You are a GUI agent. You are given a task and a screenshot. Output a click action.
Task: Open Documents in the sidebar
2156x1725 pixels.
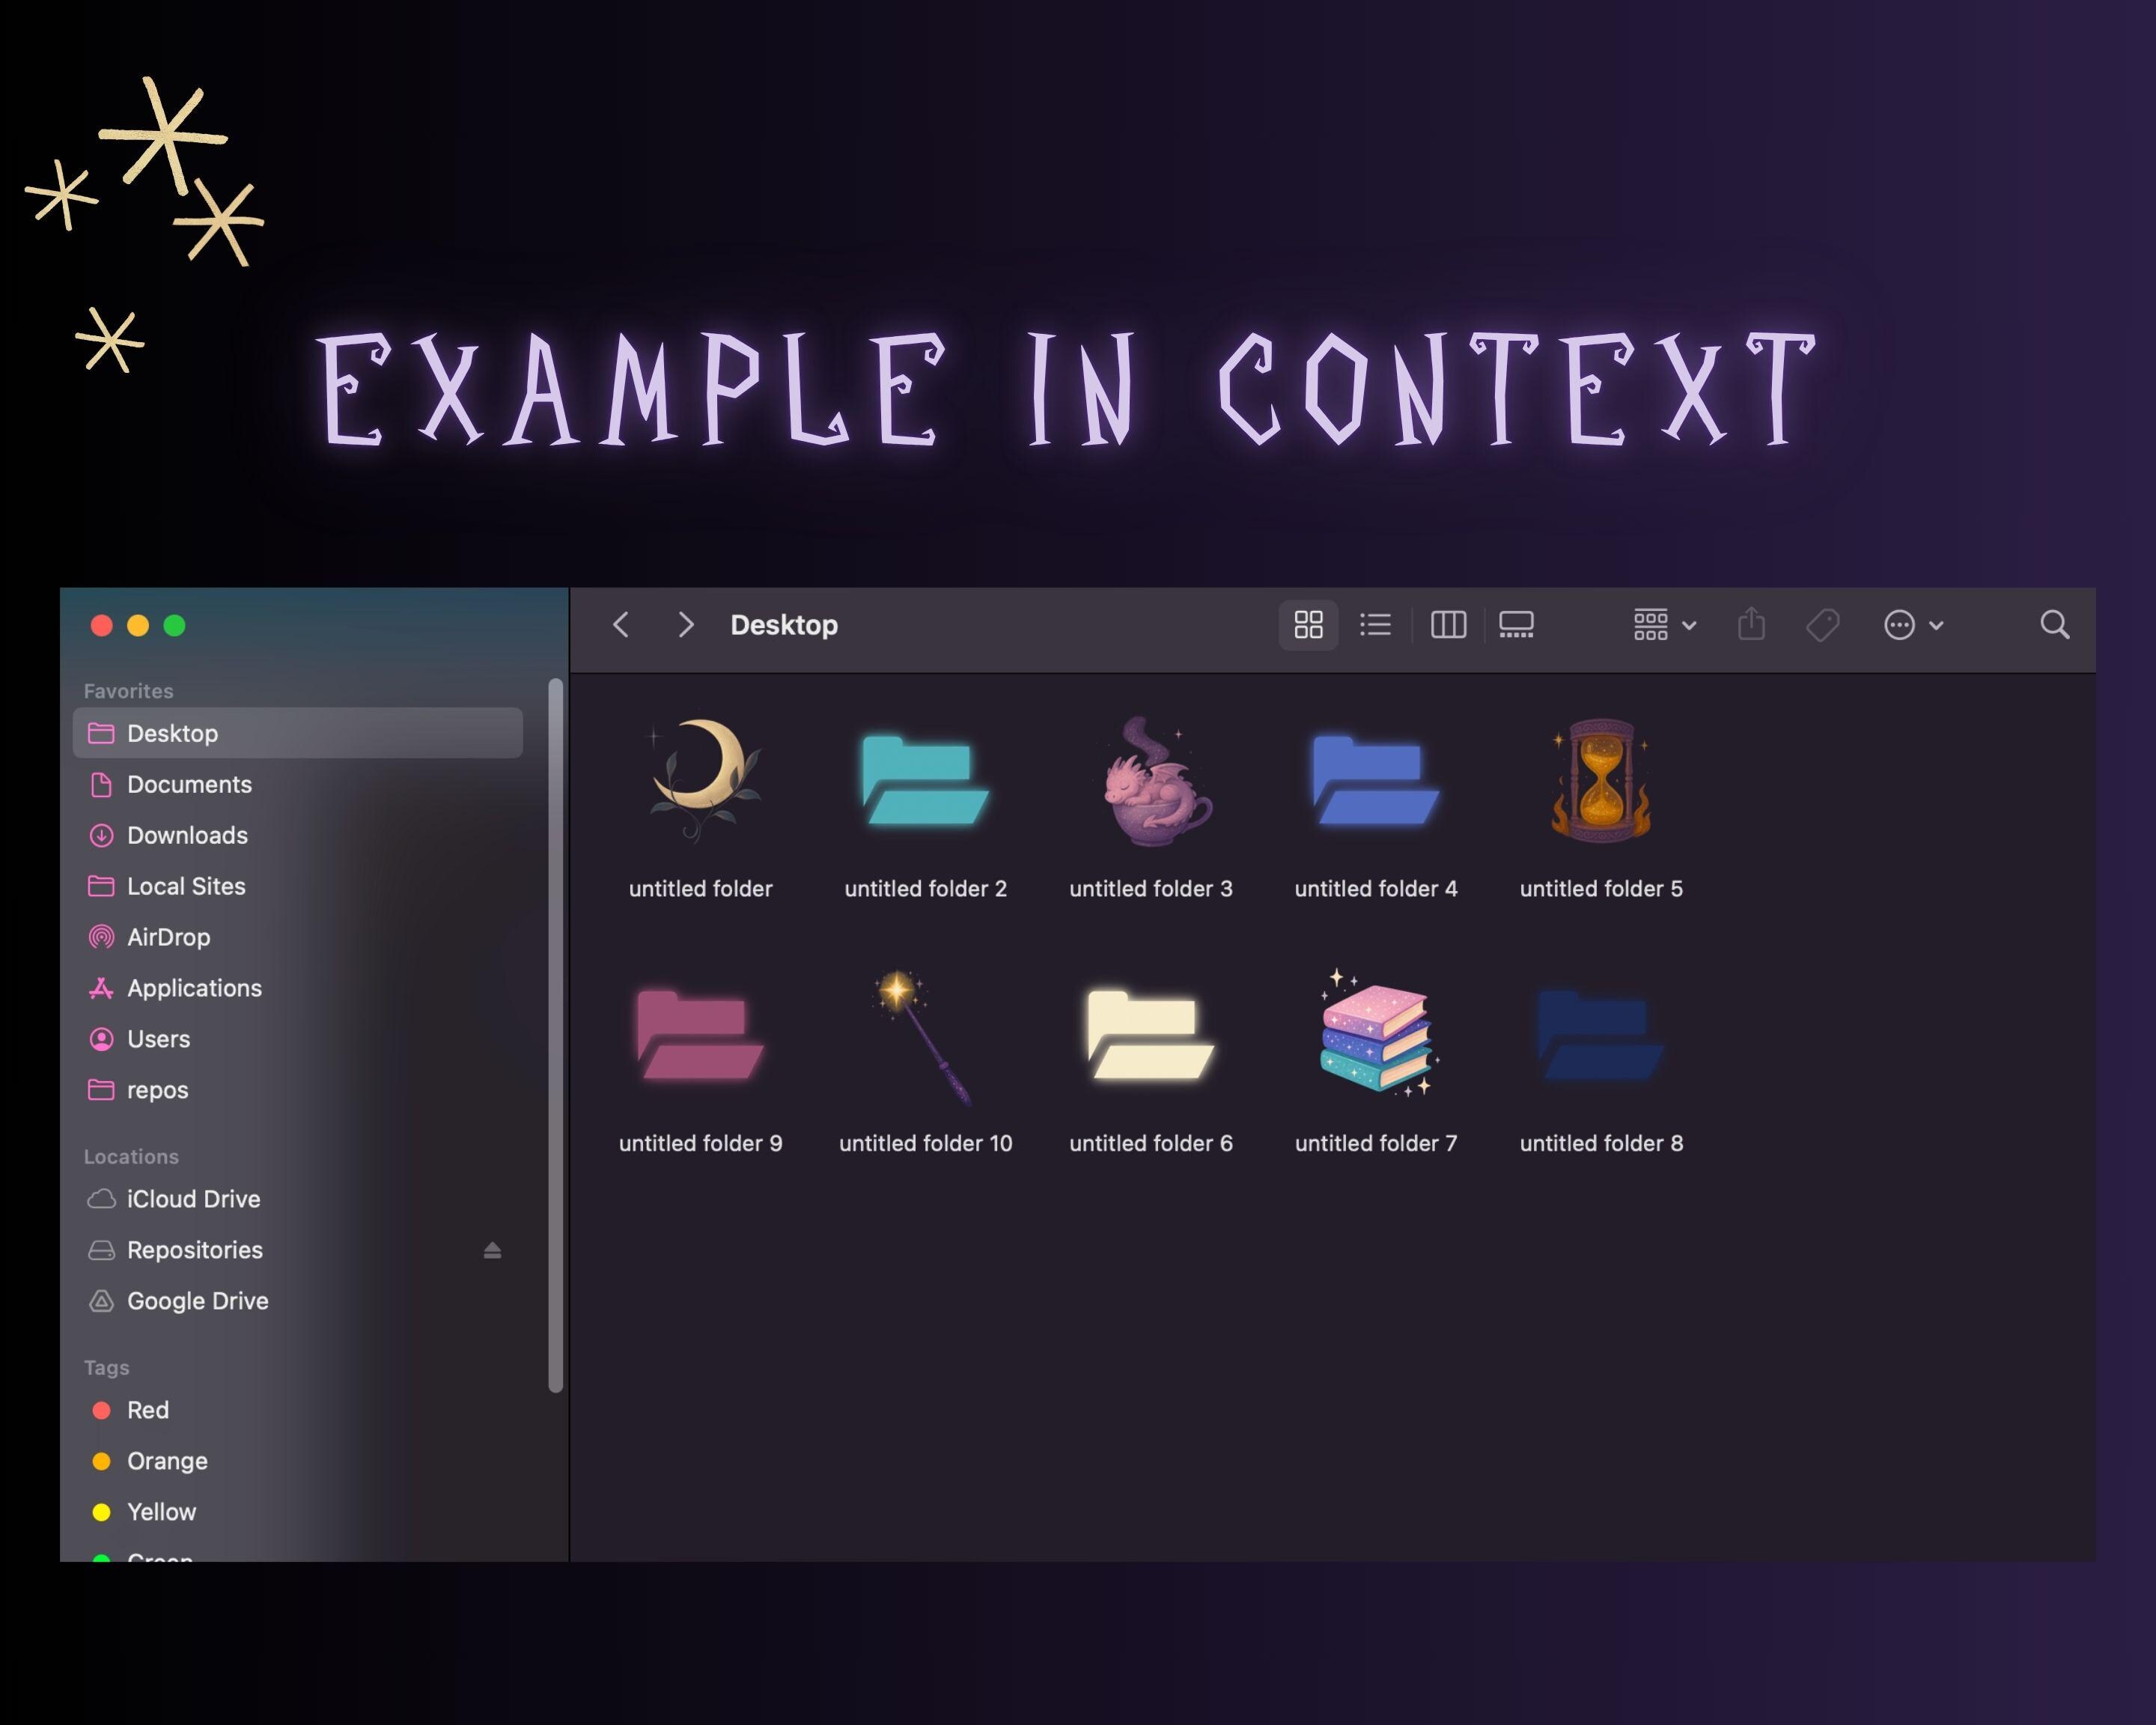click(298, 784)
